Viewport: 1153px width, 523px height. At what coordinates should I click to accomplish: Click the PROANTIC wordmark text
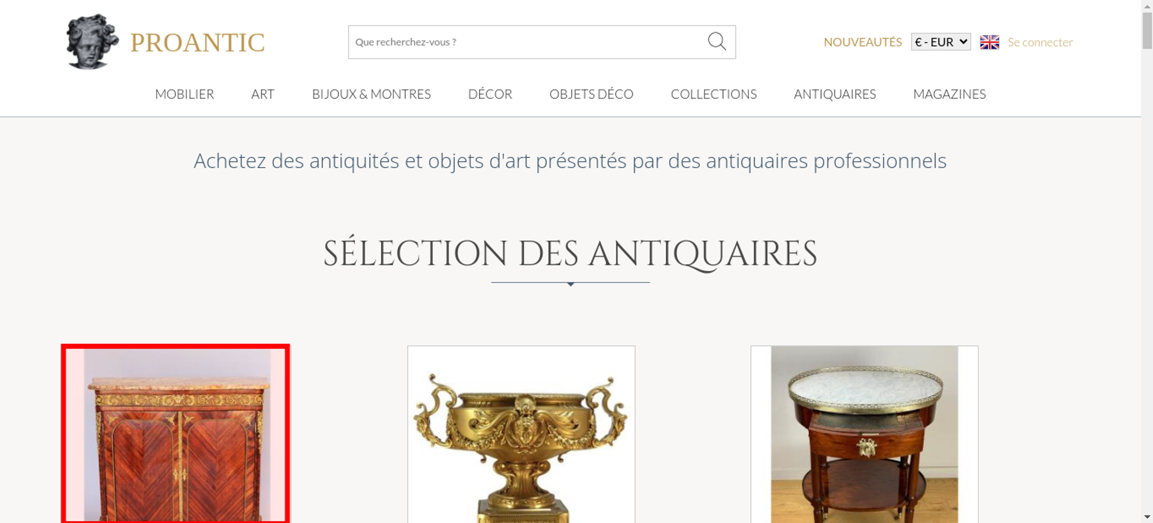coord(197,43)
